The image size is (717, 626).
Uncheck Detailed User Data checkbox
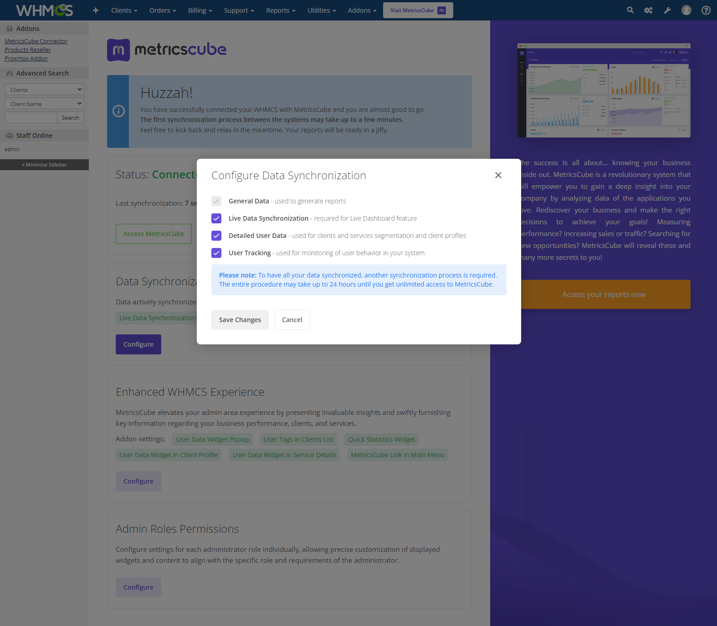click(216, 236)
